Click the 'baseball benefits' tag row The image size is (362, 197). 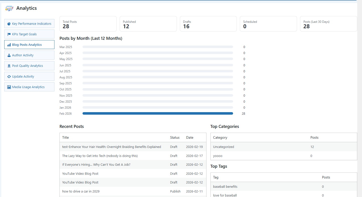click(x=225, y=186)
